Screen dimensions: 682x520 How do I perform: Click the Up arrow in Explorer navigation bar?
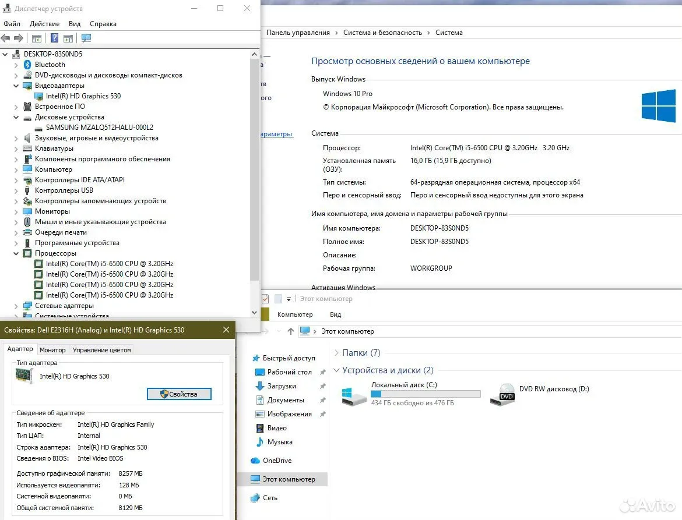290,331
